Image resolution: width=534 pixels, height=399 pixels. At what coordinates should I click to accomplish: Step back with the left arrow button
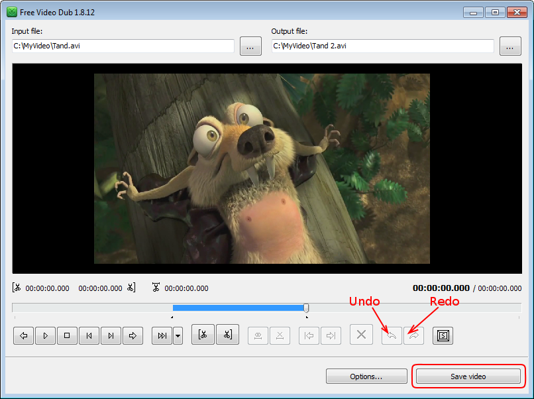[23, 336]
